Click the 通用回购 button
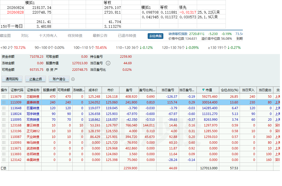Image resolution: width=282 pixels, height=186 pixels. [12, 79]
